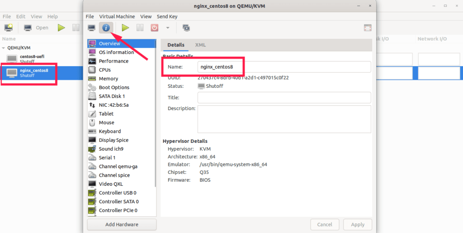Click the Network I/O column header

(432, 39)
